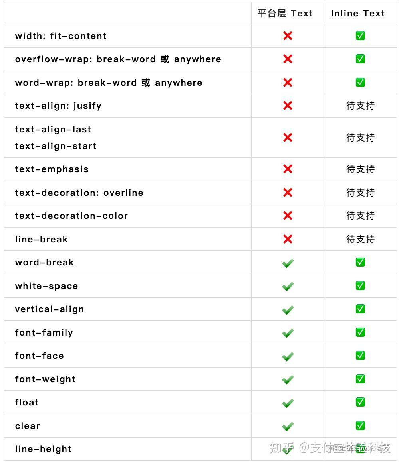
Task: Click the text-align: jusify label
Action: [x=58, y=106]
